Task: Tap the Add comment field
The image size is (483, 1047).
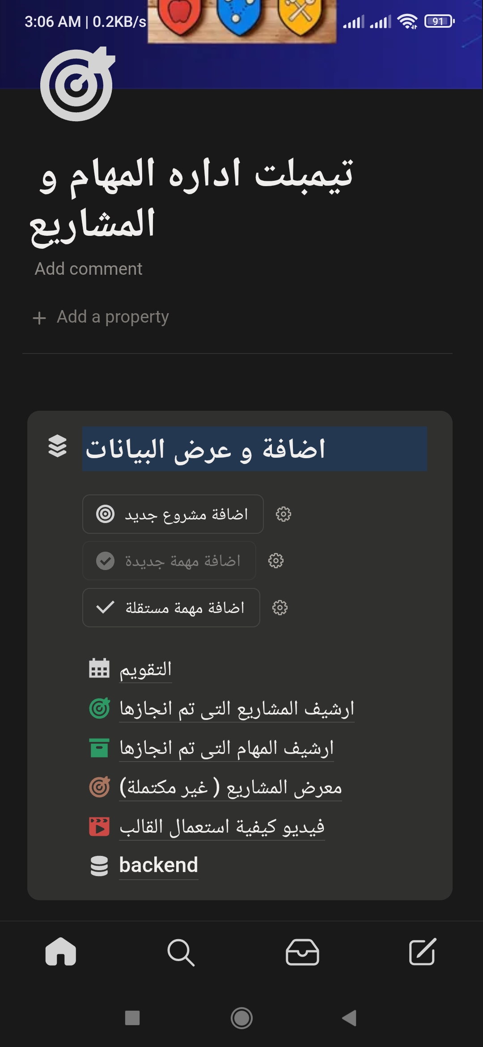Action: click(89, 269)
